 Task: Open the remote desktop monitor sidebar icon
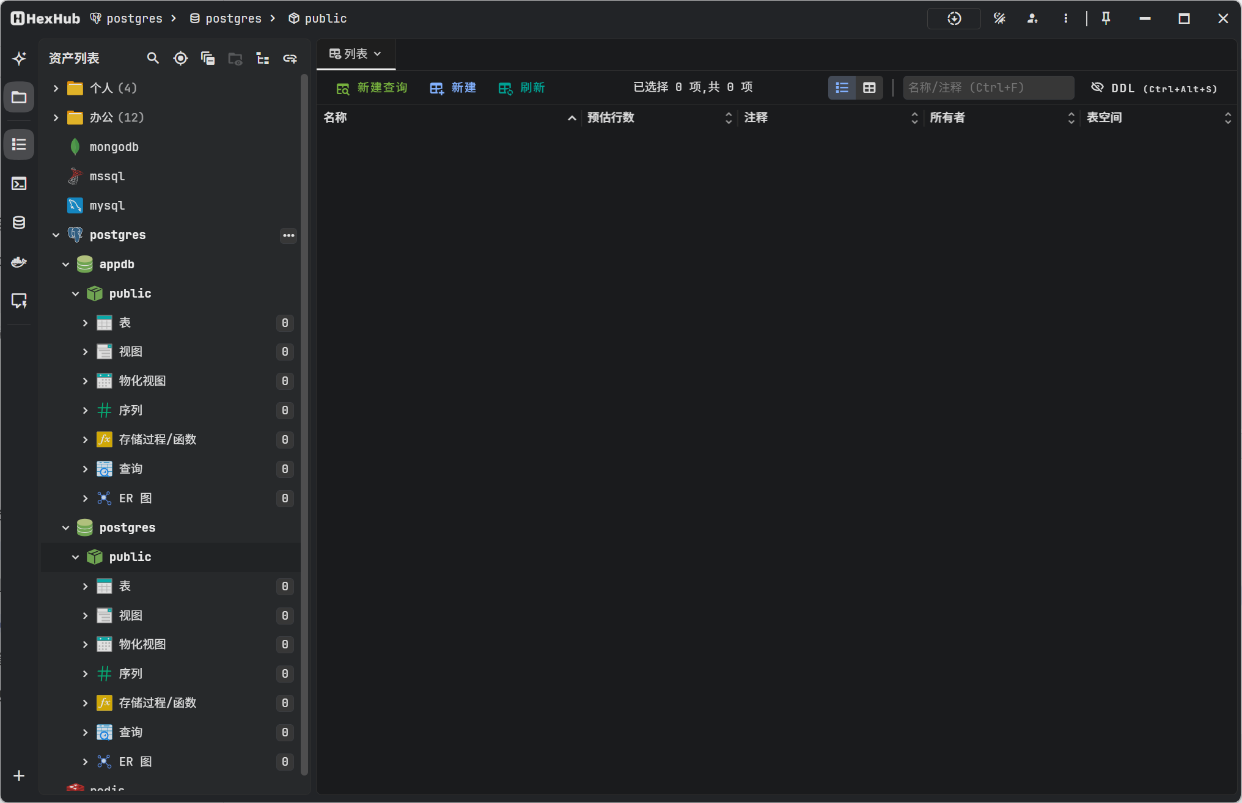(x=19, y=301)
